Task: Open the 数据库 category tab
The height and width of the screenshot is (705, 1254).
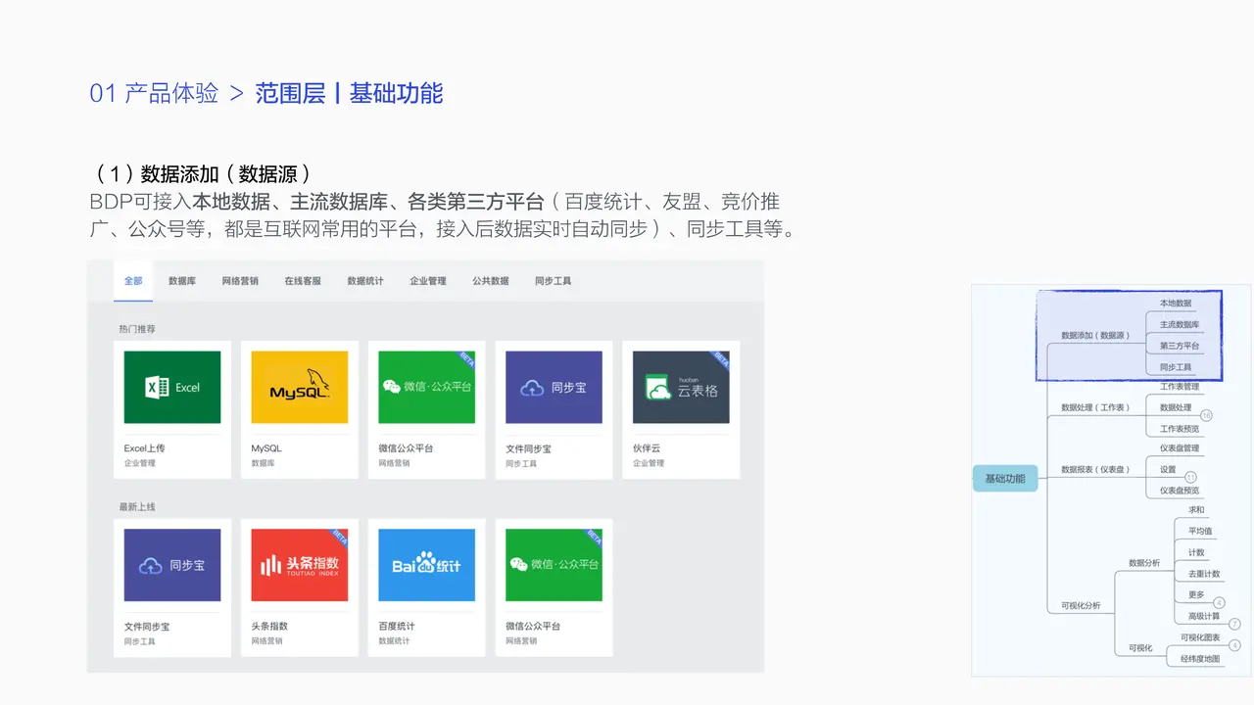Action: 182,281
